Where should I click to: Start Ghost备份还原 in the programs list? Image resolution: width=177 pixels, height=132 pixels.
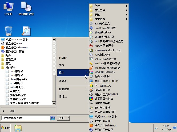109,32
